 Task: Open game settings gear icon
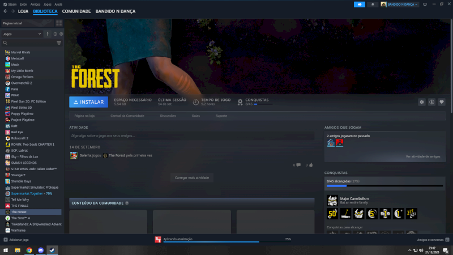(x=421, y=102)
